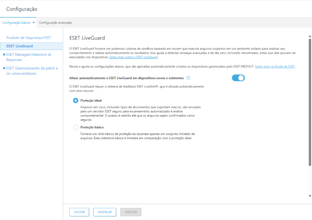Open the help icon beside Ativar automaticamente
This screenshot has height=220, width=312.
[x=188, y=78]
